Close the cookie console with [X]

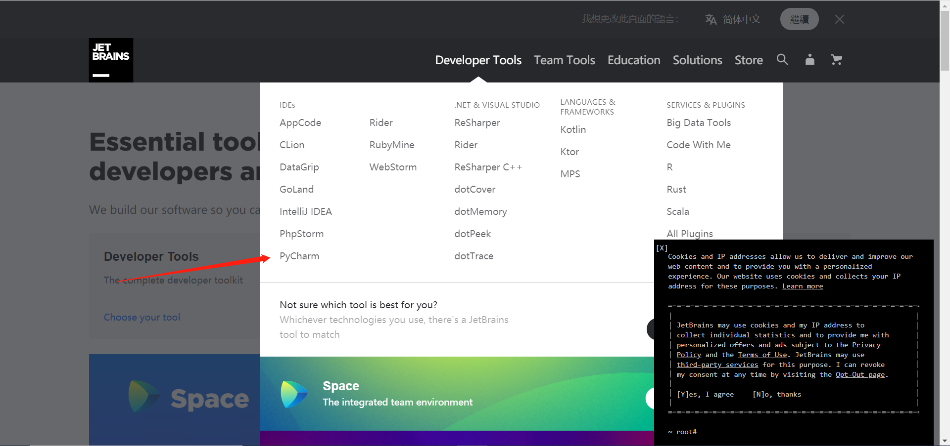pos(662,248)
